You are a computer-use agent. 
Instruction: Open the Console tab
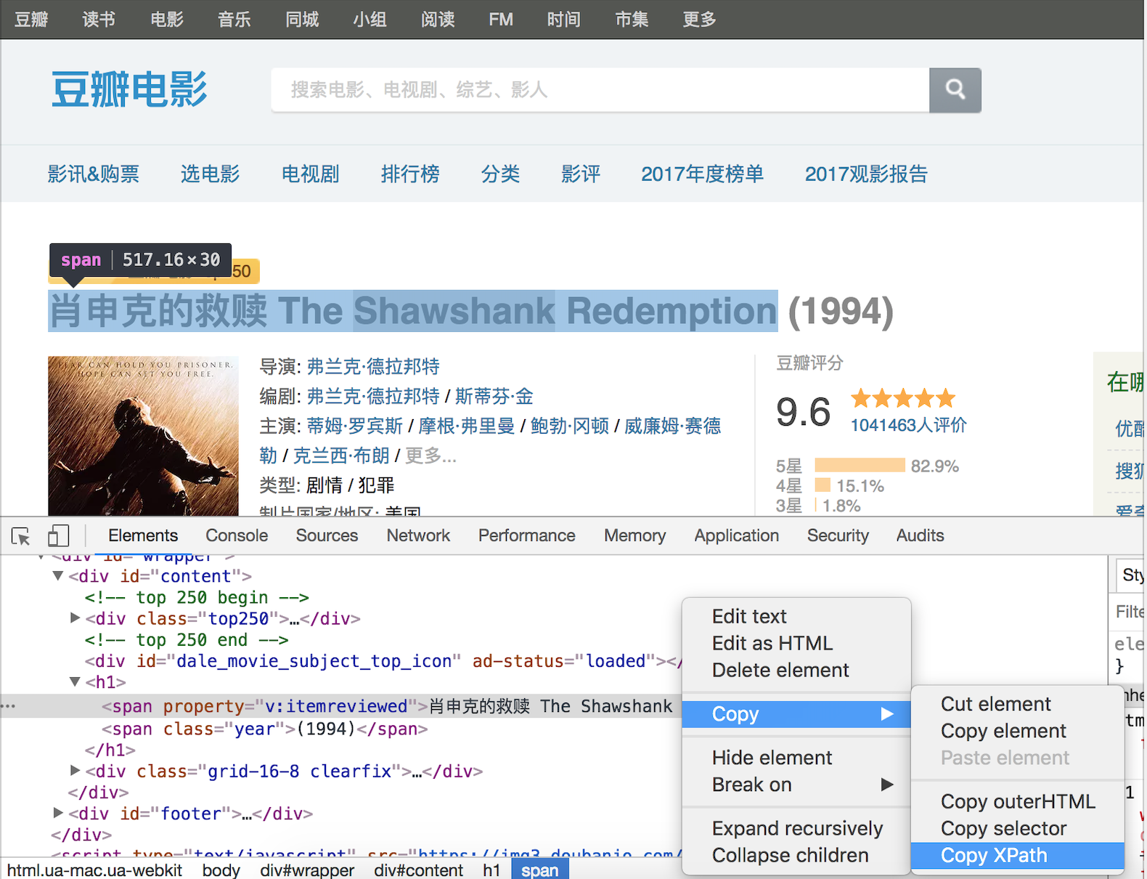click(x=237, y=535)
